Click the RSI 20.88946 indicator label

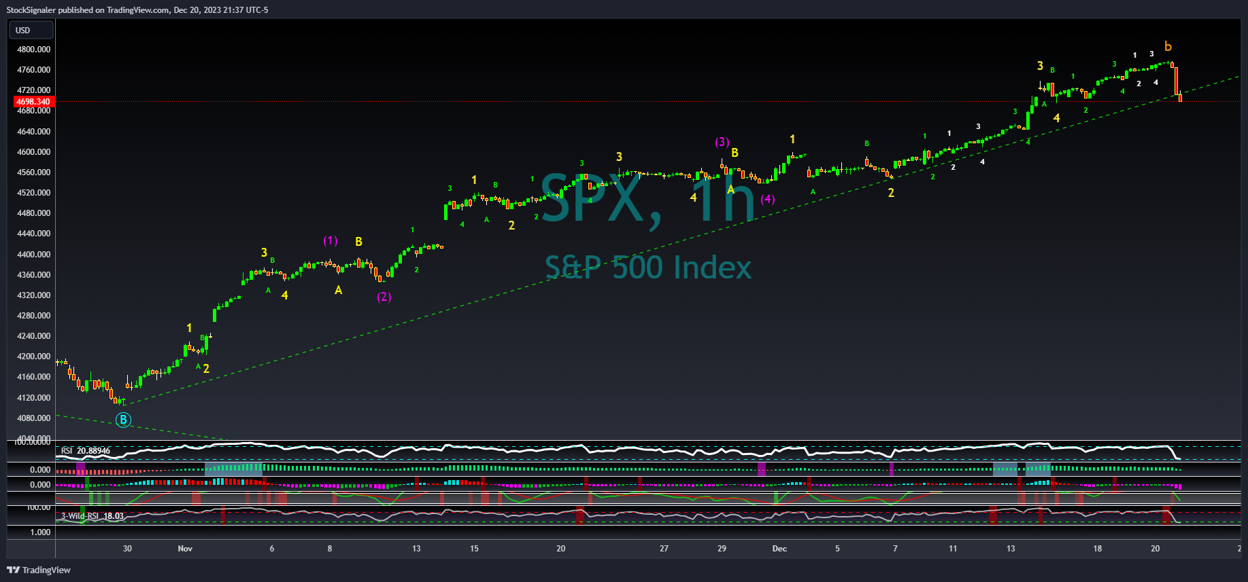pos(86,451)
